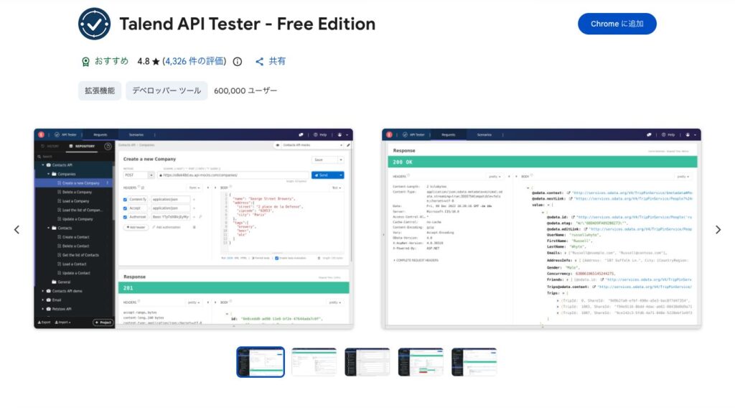Click the rating info circle icon
735x408 pixels.
pos(238,62)
